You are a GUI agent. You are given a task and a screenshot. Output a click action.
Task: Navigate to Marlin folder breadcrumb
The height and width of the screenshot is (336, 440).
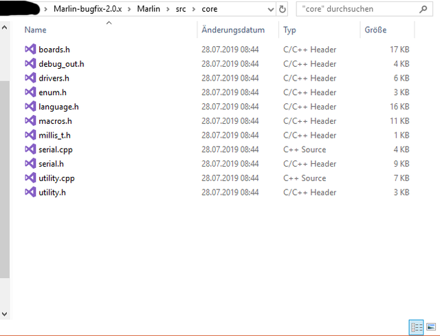click(x=148, y=9)
